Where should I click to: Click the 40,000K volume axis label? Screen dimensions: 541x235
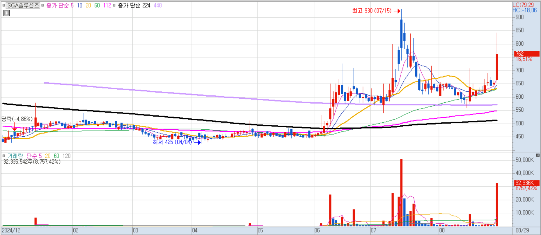tap(525, 173)
